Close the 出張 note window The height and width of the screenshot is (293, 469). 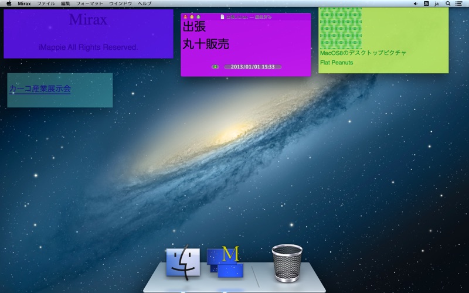pyautogui.click(x=185, y=17)
